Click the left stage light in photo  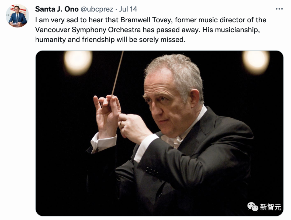[x=78, y=62]
